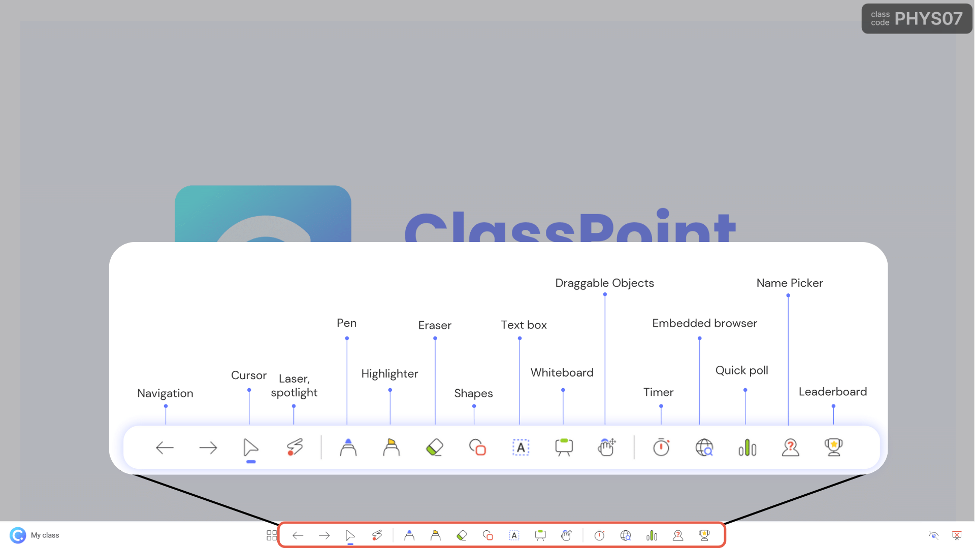
Task: Open the Leaderboard panel
Action: click(x=703, y=535)
